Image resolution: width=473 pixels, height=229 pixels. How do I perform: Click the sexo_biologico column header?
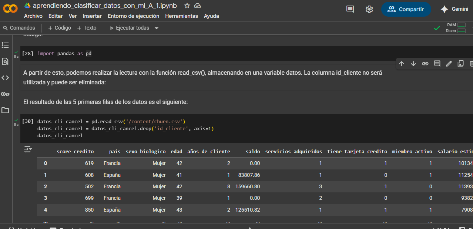pyautogui.click(x=146, y=152)
